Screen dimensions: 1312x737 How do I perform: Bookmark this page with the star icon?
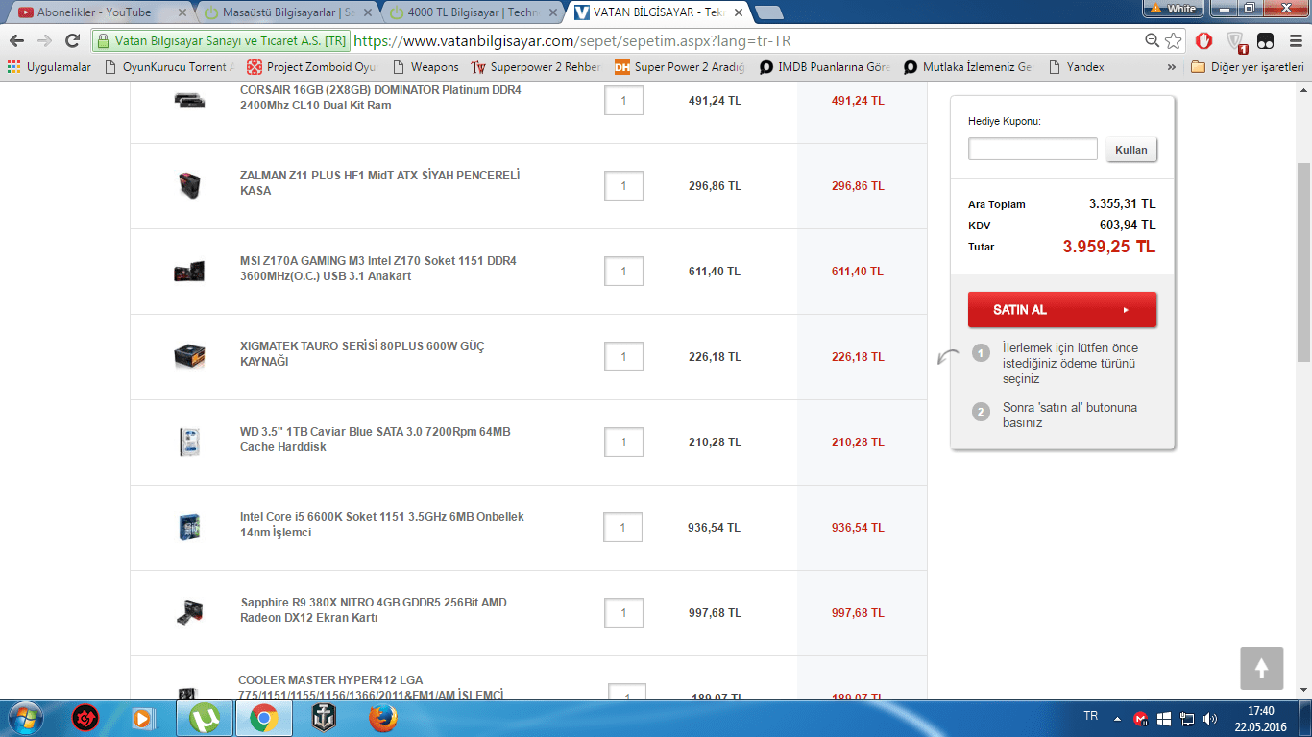pyautogui.click(x=1174, y=41)
